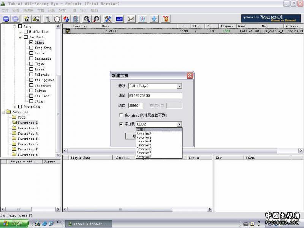304x228 pixels.
Task: Click the 端口 port field with 28960
Action: [136, 106]
